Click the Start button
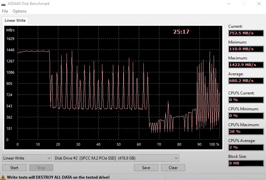This screenshot has width=266, height=180. click(14, 168)
